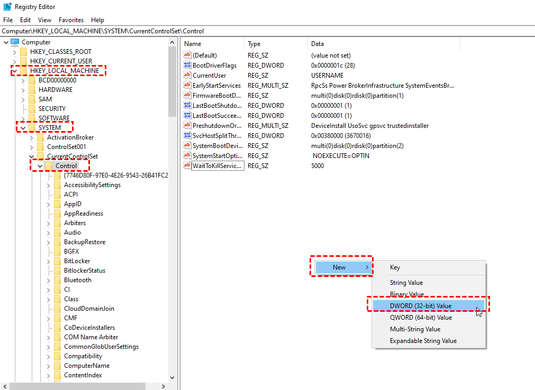Sort values by the Name column header
The image size is (535, 390).
tap(213, 44)
